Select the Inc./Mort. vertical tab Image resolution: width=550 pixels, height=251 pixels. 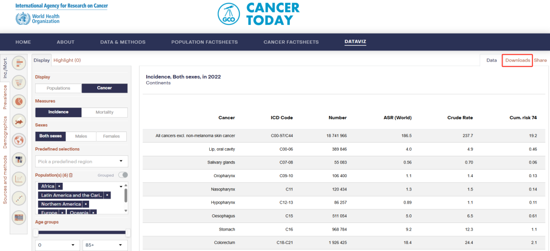pyautogui.click(x=5, y=68)
